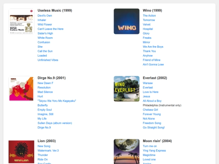Open the Warsaw lyrics link

(148, 83)
